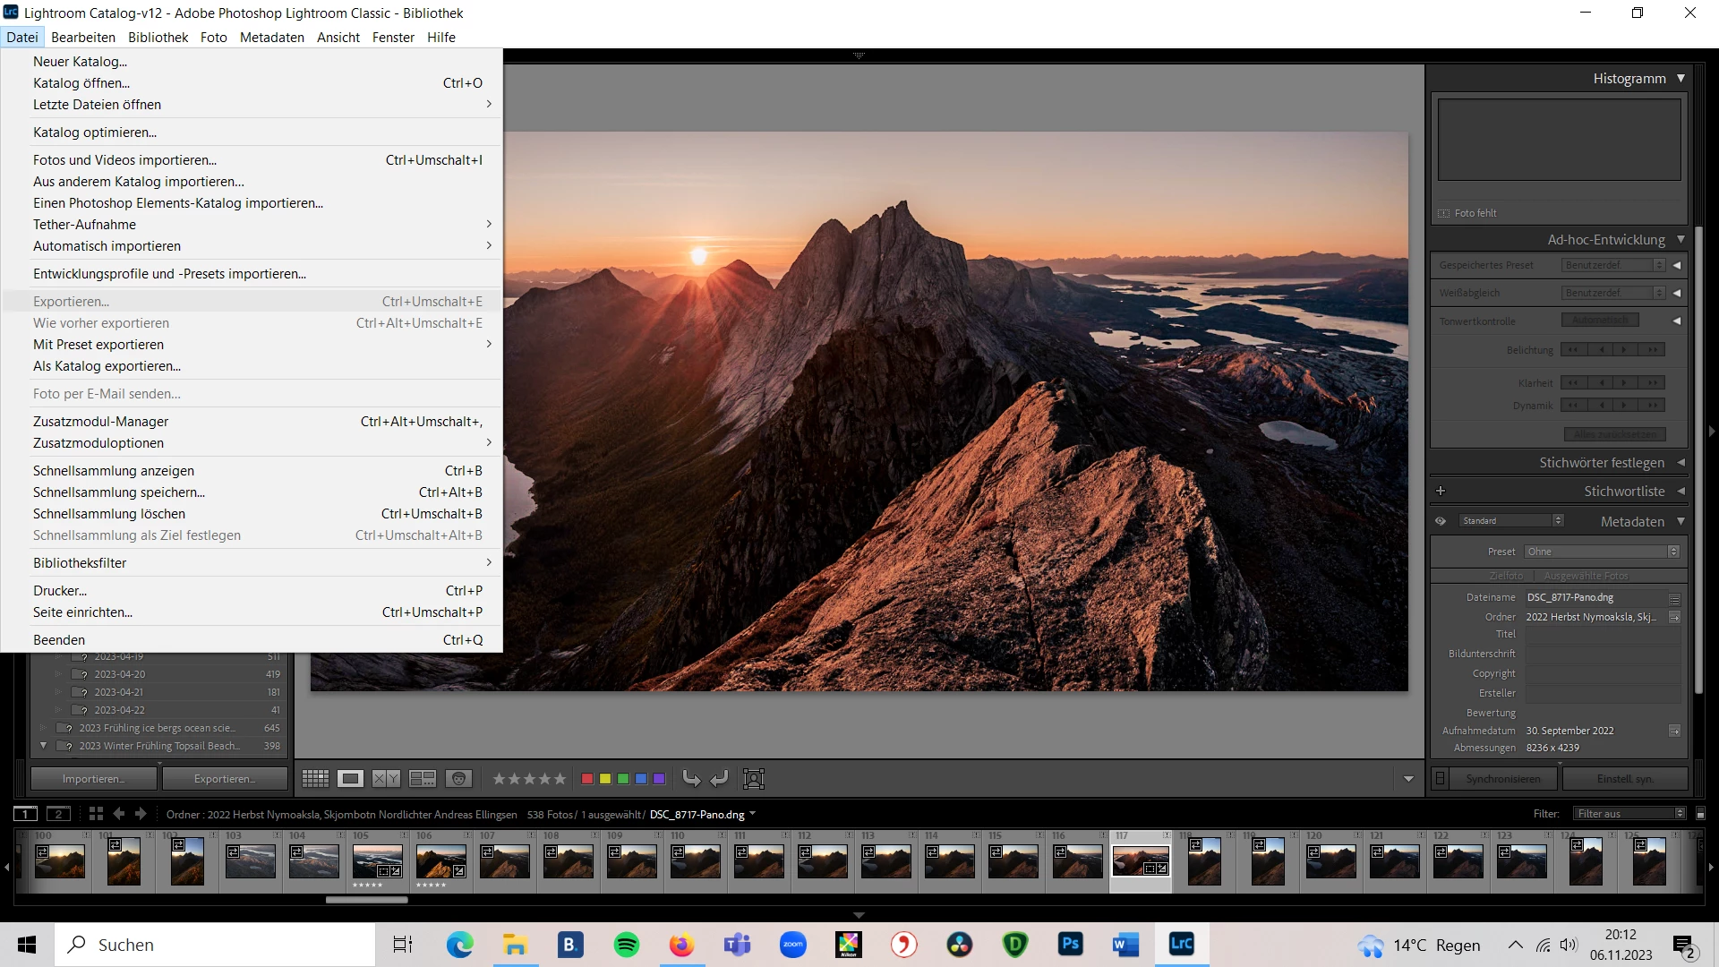Open the people face view
This screenshot has height=967, width=1719.
(458, 779)
